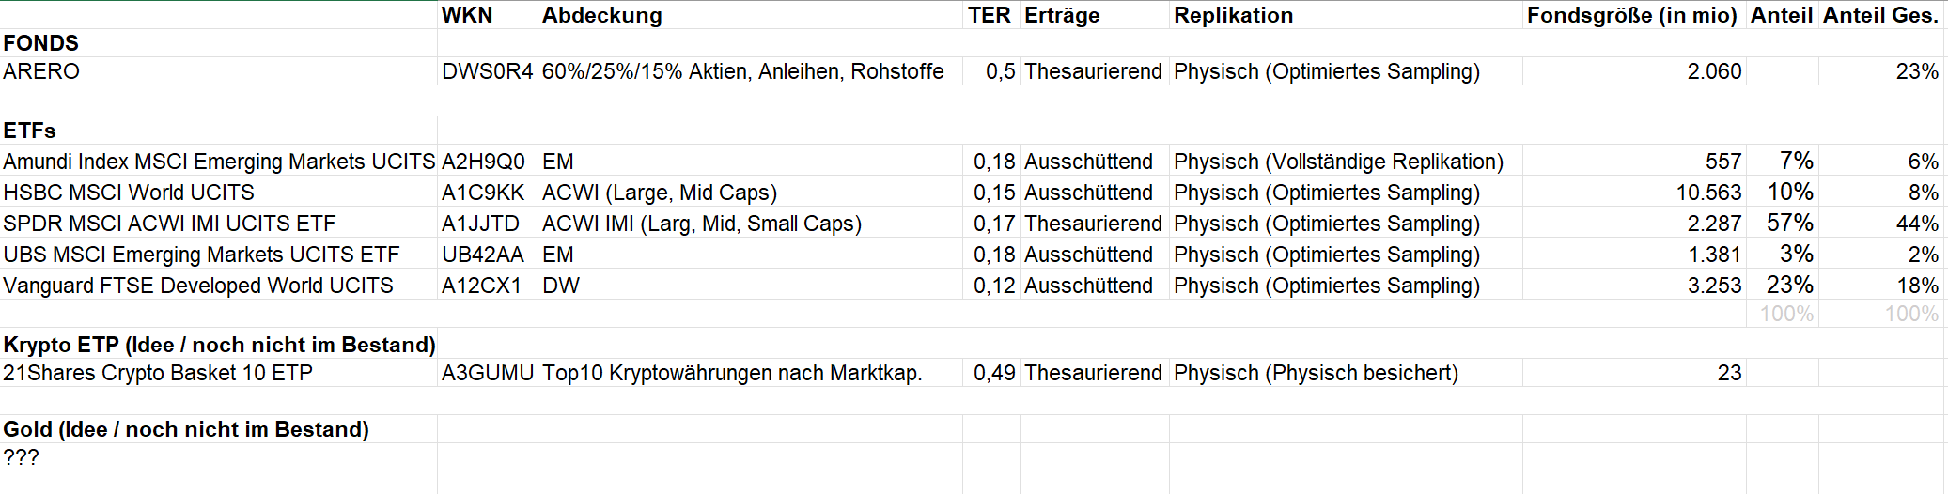Click the Krypto ETP section heading cell
Viewport: 1948px width, 494px height.
[219, 345]
